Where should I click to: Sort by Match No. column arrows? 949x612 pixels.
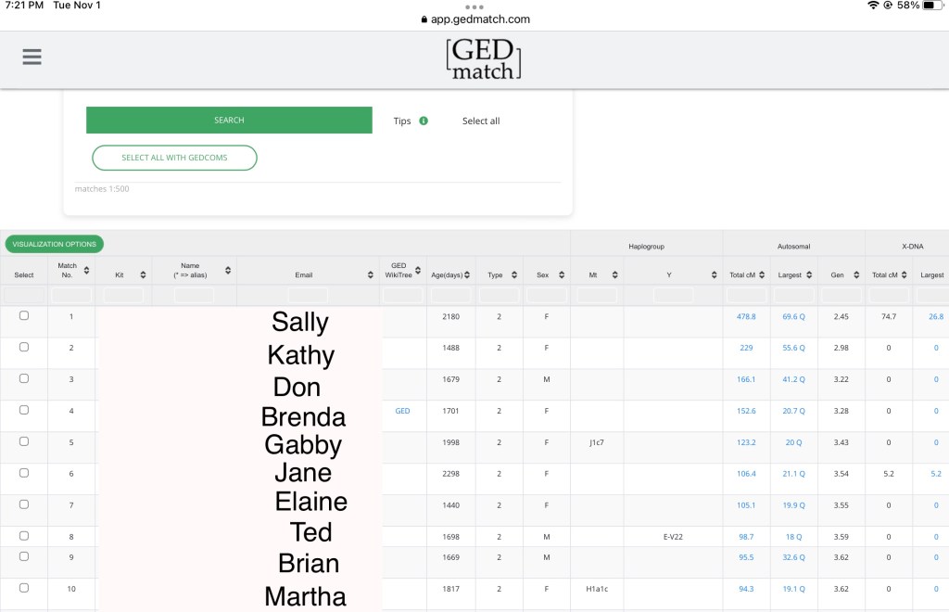point(86,271)
